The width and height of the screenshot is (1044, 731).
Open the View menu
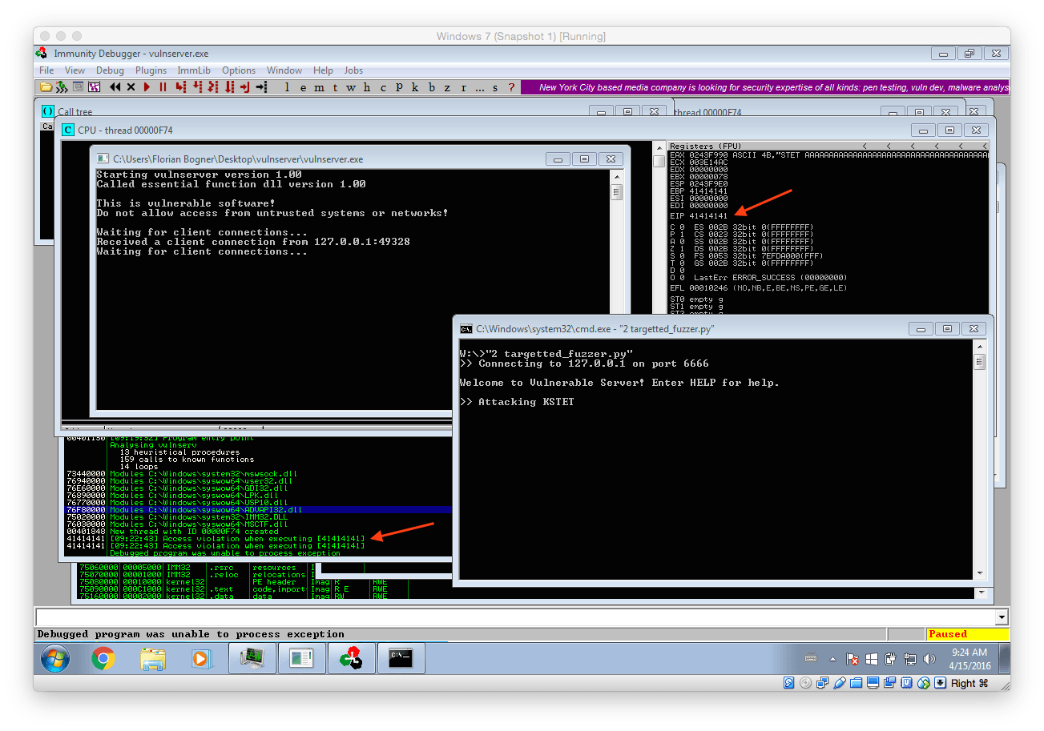[x=75, y=70]
